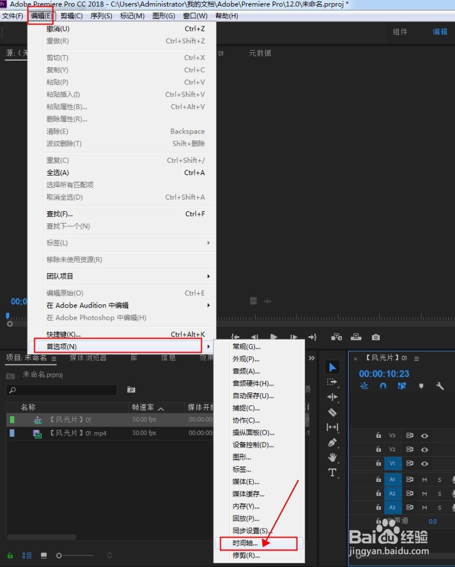Viewport: 455px width, 567px height.
Task: Click the find-in-bin folder search icon
Action: pos(131,389)
